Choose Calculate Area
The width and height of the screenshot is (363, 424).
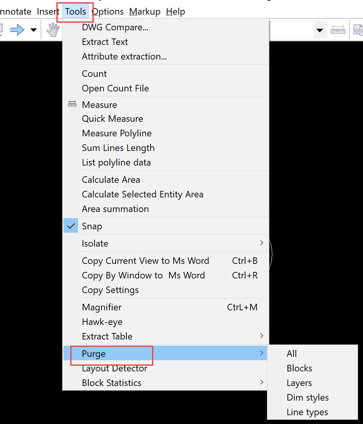(111, 179)
